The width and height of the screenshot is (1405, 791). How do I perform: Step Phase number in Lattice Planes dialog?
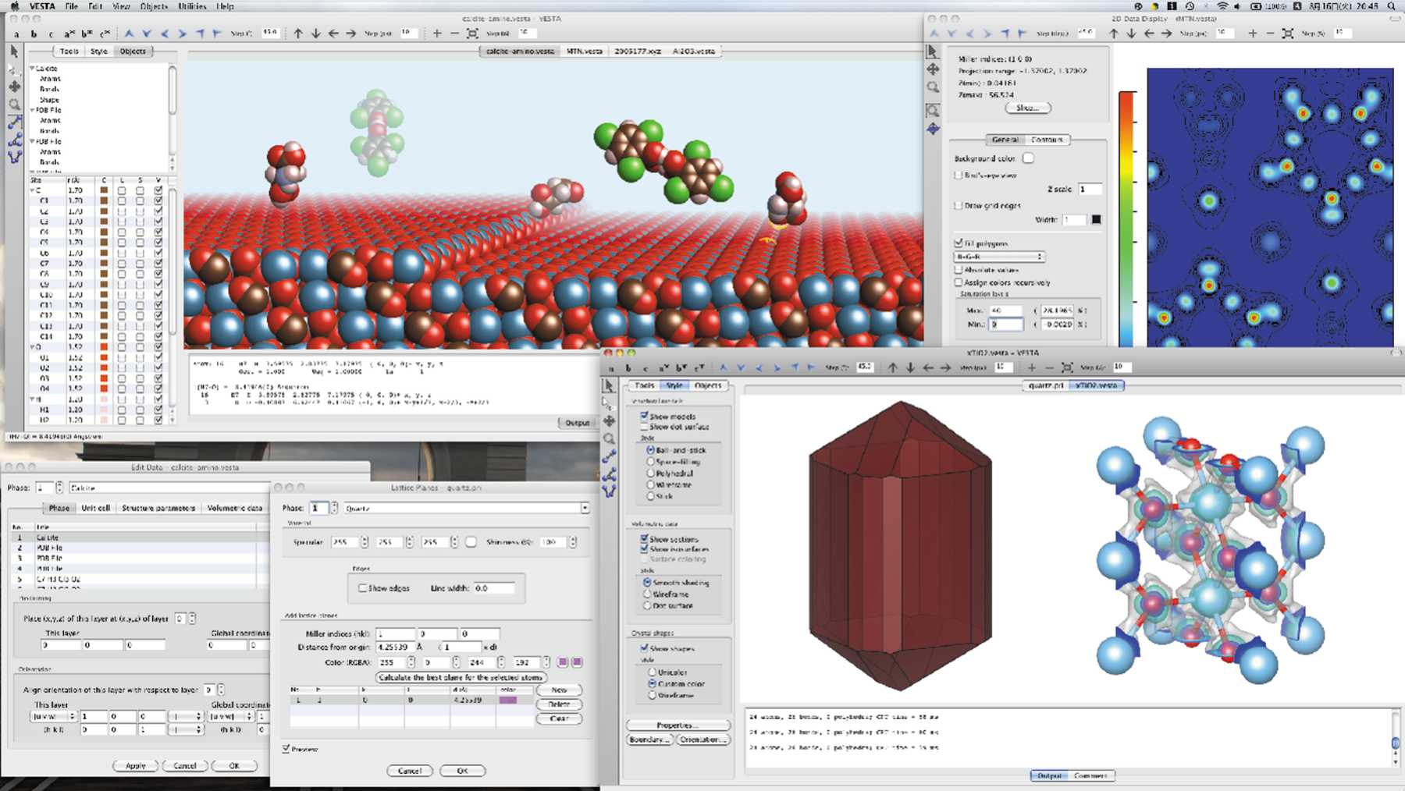click(x=334, y=508)
